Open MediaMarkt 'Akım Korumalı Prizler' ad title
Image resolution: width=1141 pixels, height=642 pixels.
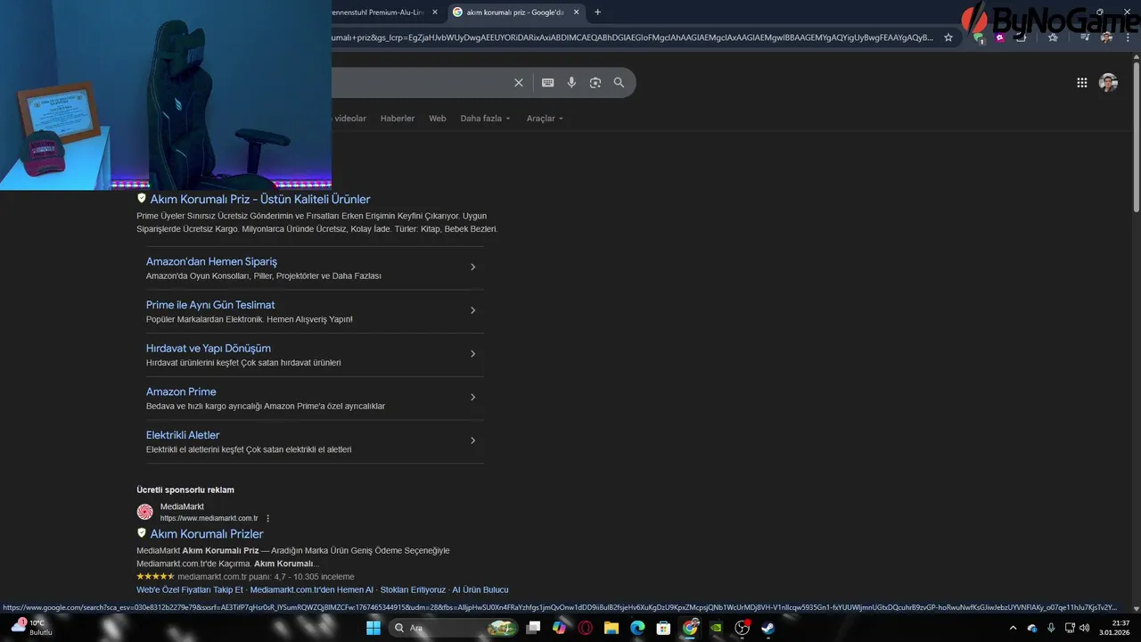(x=207, y=534)
